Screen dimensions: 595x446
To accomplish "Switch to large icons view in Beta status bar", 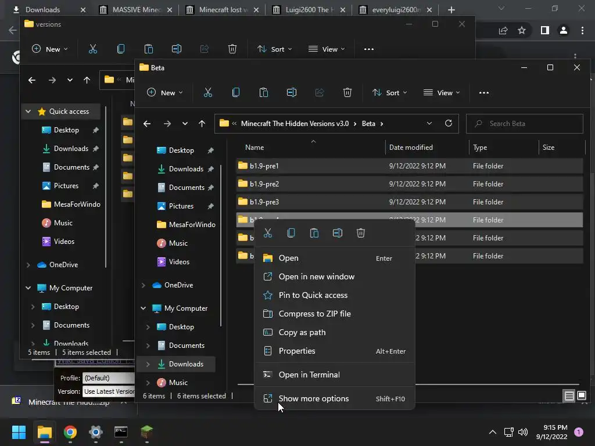I will click(582, 396).
